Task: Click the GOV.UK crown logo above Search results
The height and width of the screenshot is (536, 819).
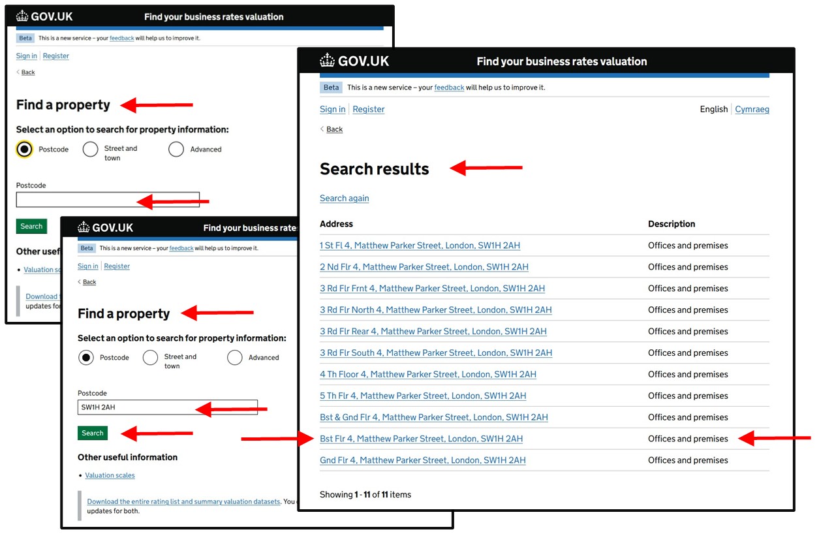Action: [x=354, y=61]
